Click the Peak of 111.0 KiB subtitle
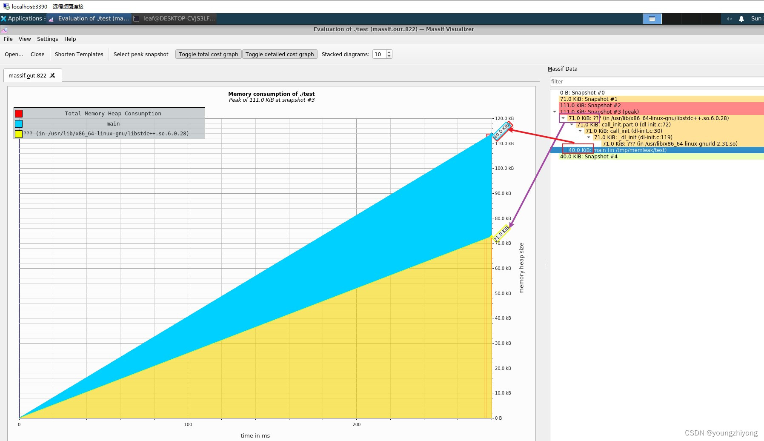Viewport: 764px width, 441px height. pyautogui.click(x=272, y=100)
